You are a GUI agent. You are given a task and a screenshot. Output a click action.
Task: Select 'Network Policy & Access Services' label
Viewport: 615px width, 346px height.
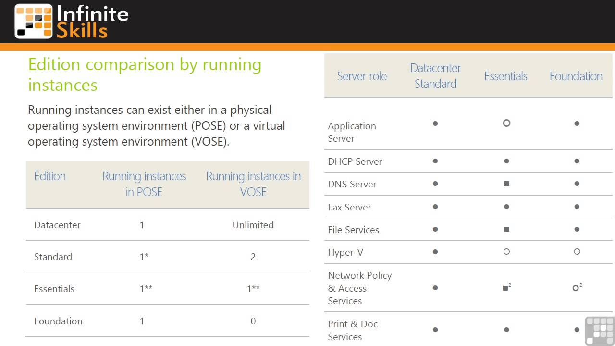click(360, 288)
